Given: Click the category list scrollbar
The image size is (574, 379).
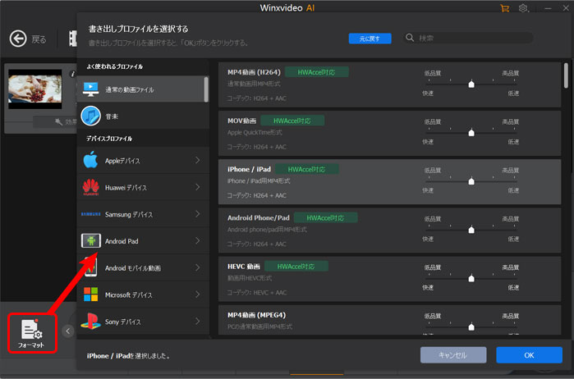Looking at the screenshot, I should (206, 89).
